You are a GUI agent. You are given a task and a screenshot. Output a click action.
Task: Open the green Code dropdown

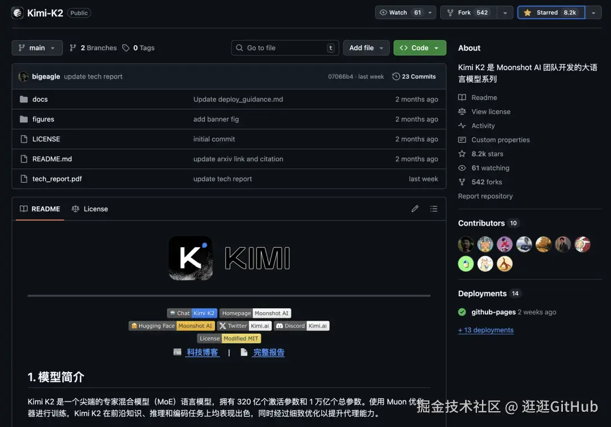(x=419, y=48)
